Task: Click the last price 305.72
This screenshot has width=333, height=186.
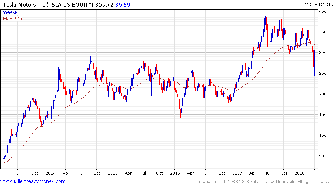Action: (x=104, y=5)
